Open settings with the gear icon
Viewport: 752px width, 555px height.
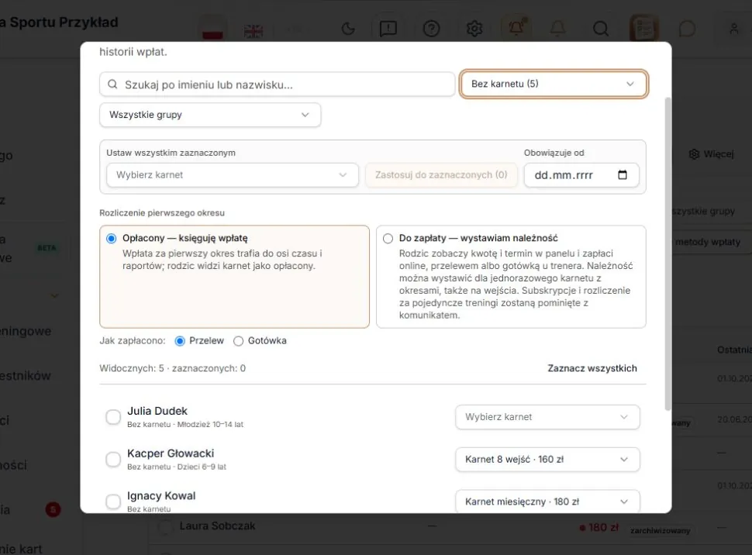[474, 29]
